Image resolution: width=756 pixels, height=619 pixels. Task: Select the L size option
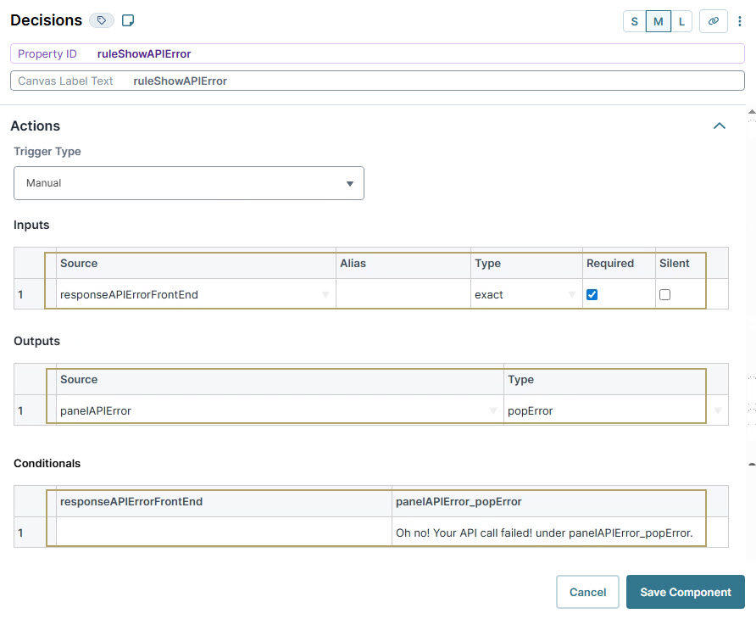pos(681,20)
